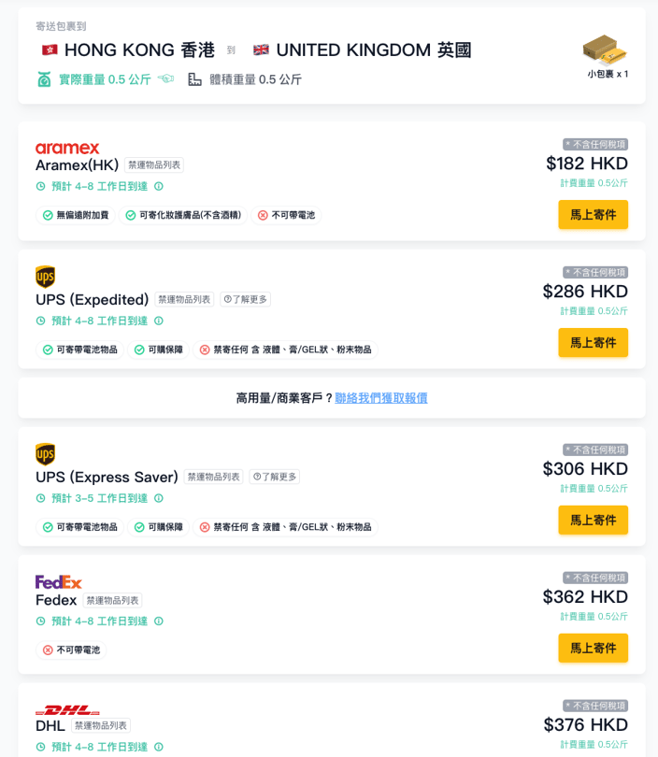This screenshot has height=757, width=658.
Task: Click info icon beside Aramex delivery estimate
Action: pos(159,186)
